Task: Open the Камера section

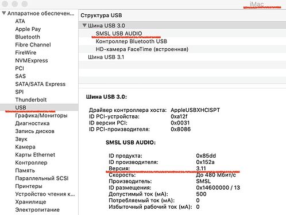Action: pos(25,147)
